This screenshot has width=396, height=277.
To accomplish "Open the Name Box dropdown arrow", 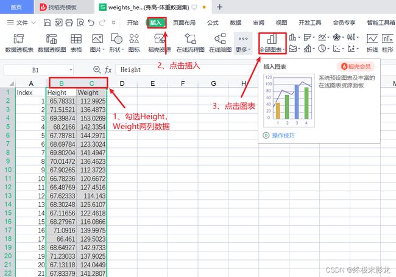I will [71, 70].
